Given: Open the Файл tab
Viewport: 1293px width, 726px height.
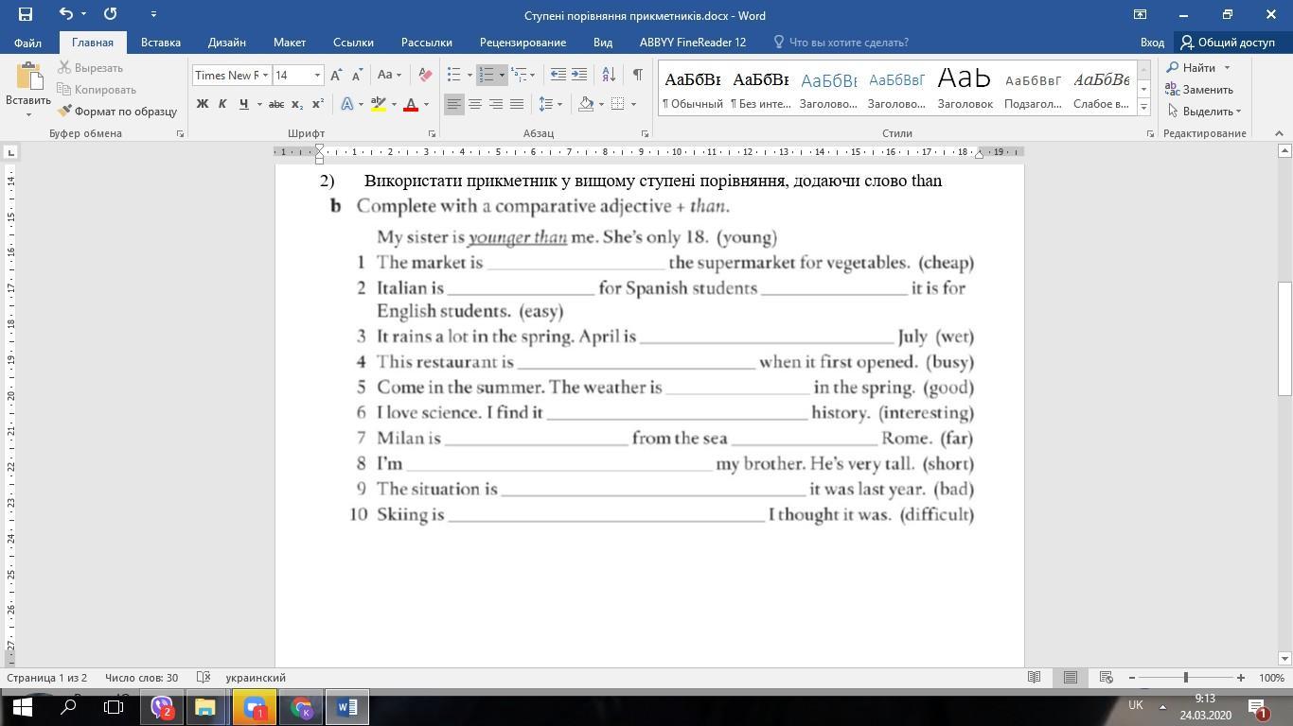Looking at the screenshot, I should (x=27, y=43).
